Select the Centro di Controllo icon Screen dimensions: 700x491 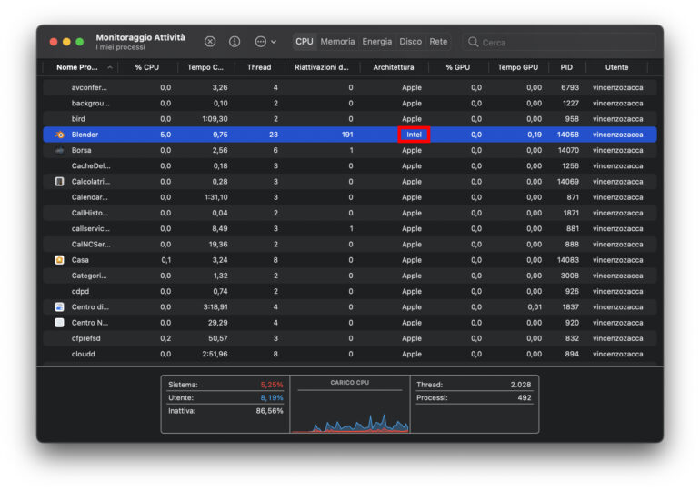click(x=59, y=307)
